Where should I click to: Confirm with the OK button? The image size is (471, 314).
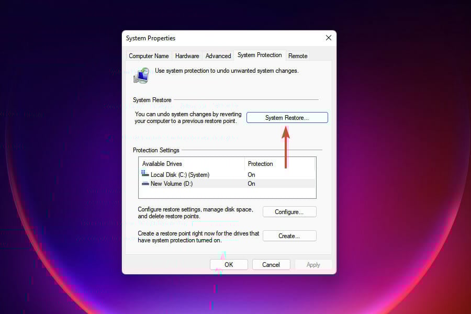[229, 264]
